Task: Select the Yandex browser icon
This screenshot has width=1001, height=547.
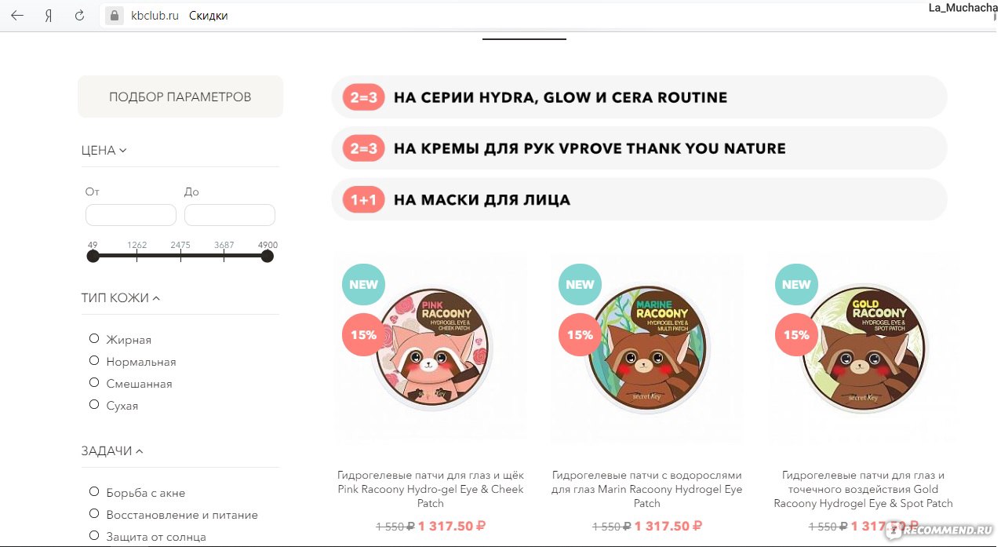Action: 47,15
